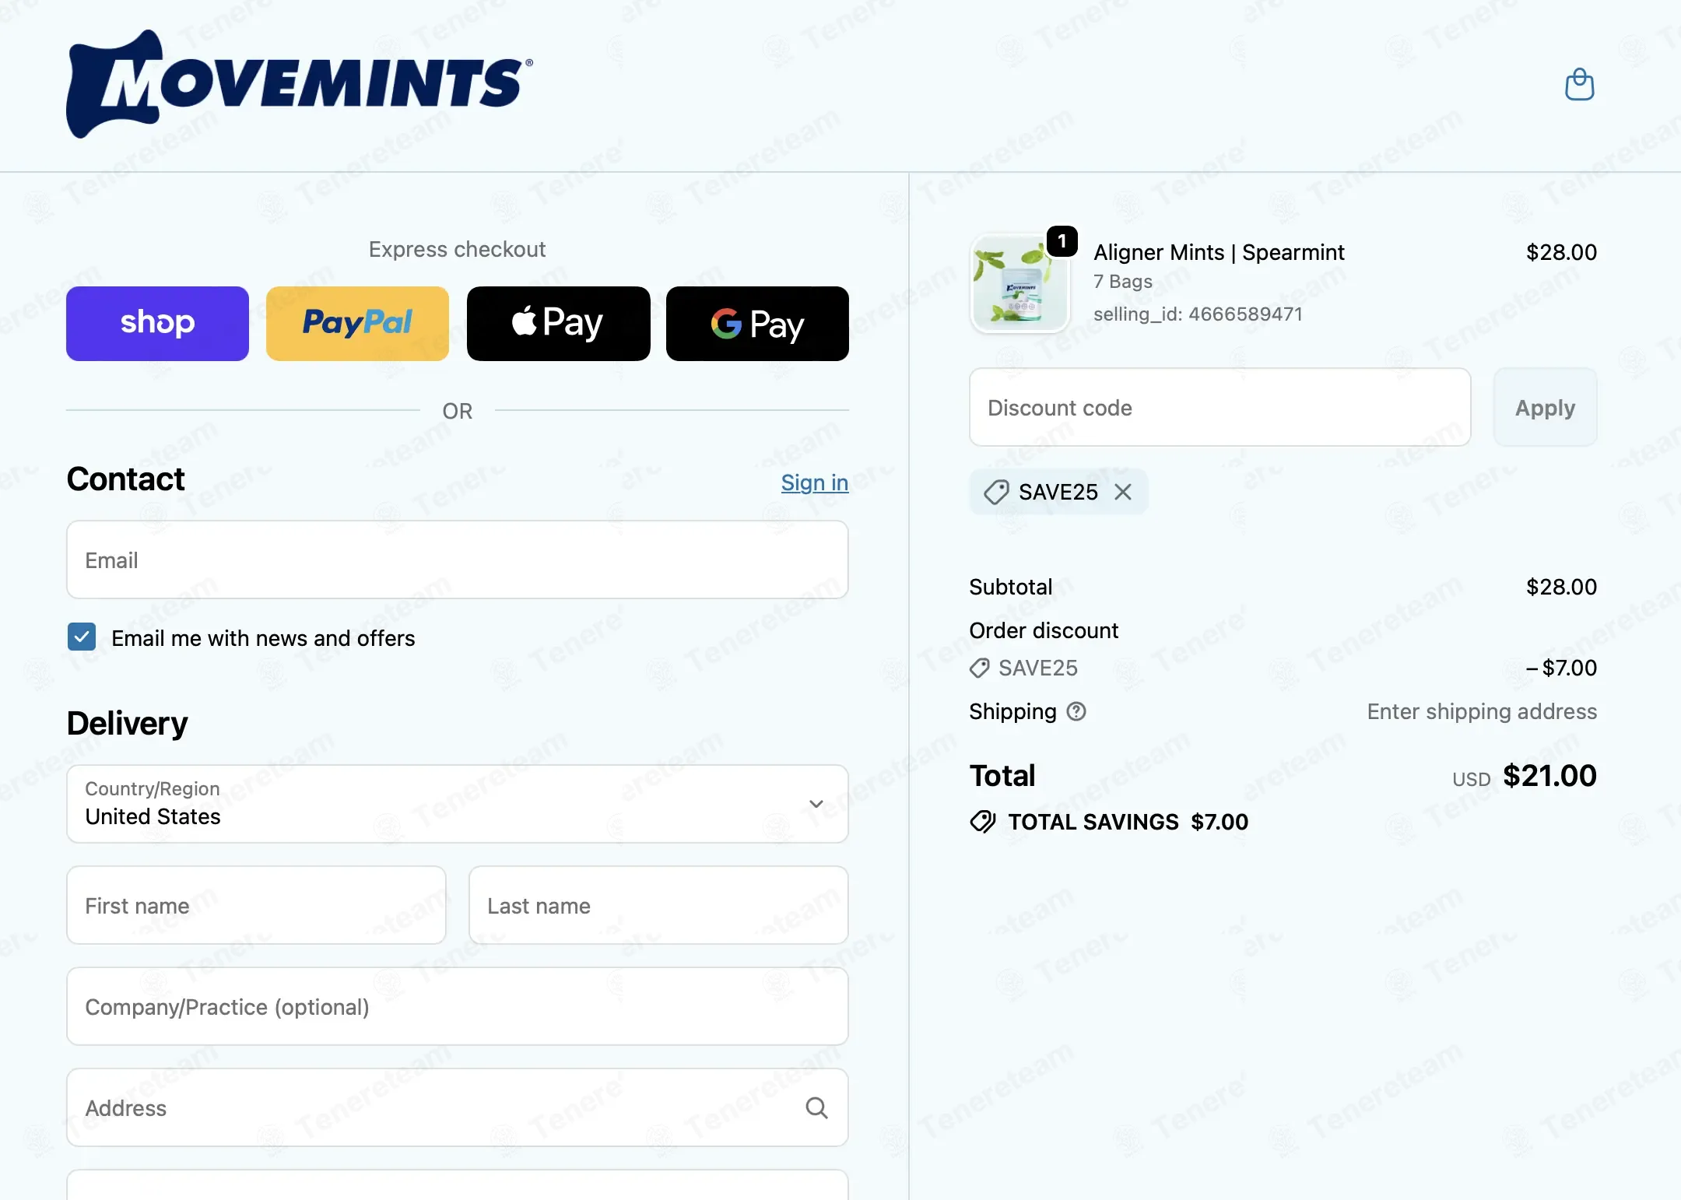The width and height of the screenshot is (1681, 1200).
Task: Click the Total $21.00 amount
Action: pyautogui.click(x=1549, y=775)
